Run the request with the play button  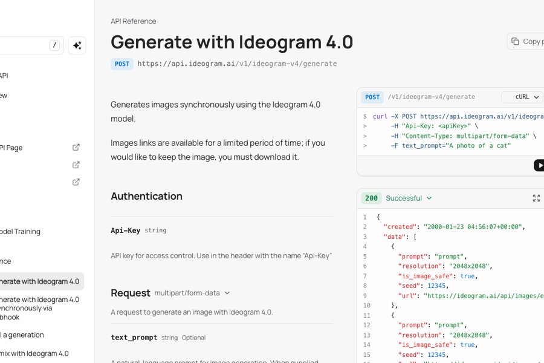pos(539,165)
